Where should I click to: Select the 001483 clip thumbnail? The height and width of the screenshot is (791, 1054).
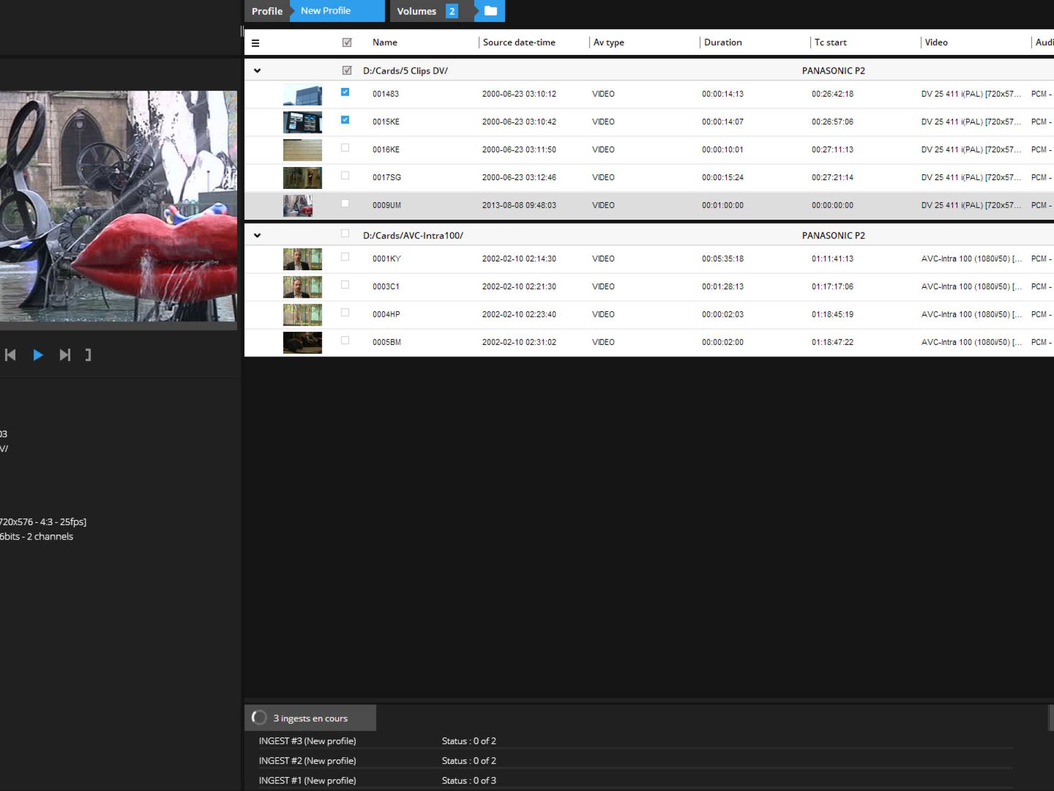click(302, 94)
